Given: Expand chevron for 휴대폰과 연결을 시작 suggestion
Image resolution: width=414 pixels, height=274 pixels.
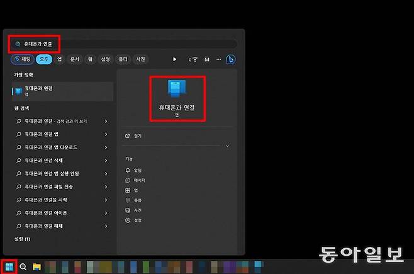Looking at the screenshot, I should [106, 200].
